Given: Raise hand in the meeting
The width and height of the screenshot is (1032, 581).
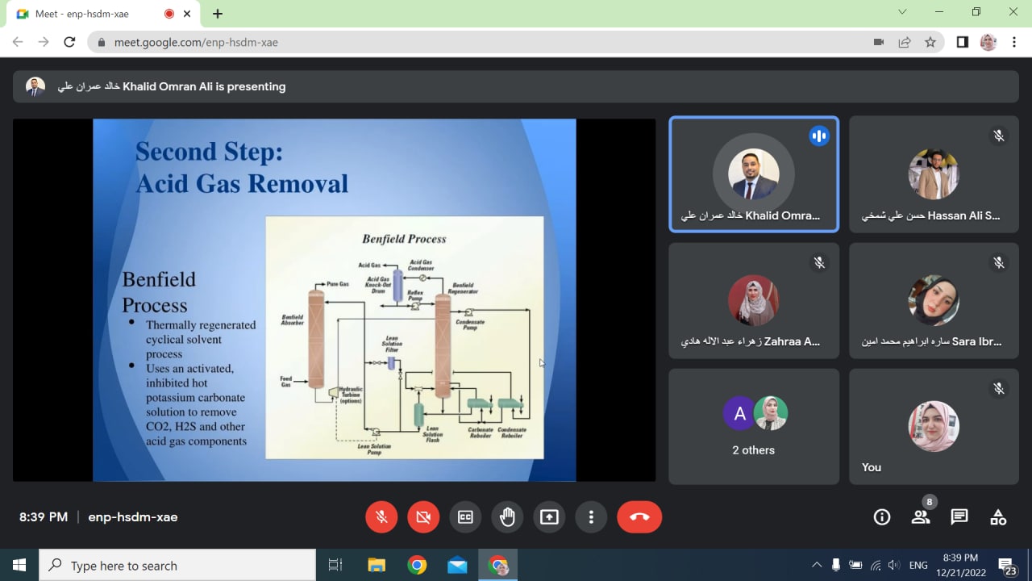Looking at the screenshot, I should [x=507, y=517].
